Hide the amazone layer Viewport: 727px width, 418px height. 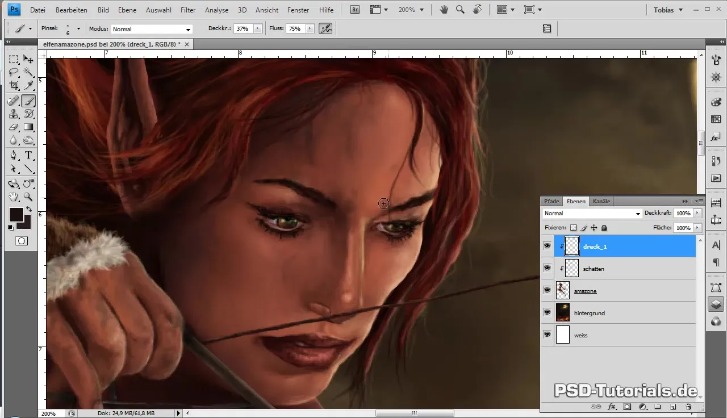coord(548,290)
